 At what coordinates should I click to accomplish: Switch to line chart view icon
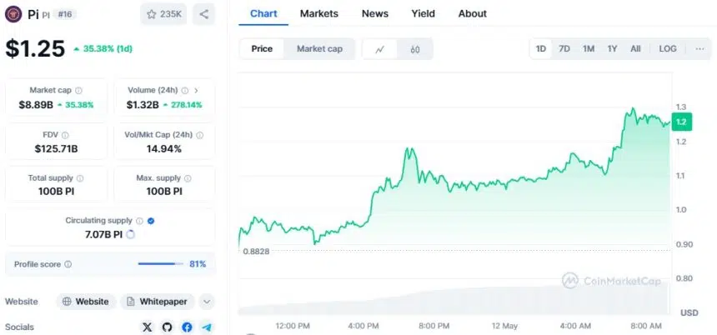coord(379,49)
